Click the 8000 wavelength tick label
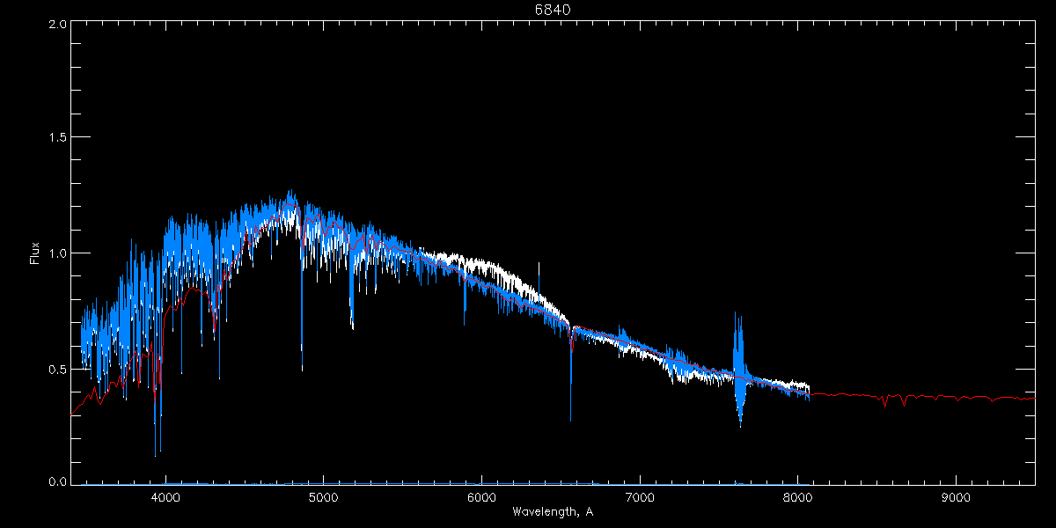Image resolution: width=1056 pixels, height=528 pixels. 797,497
